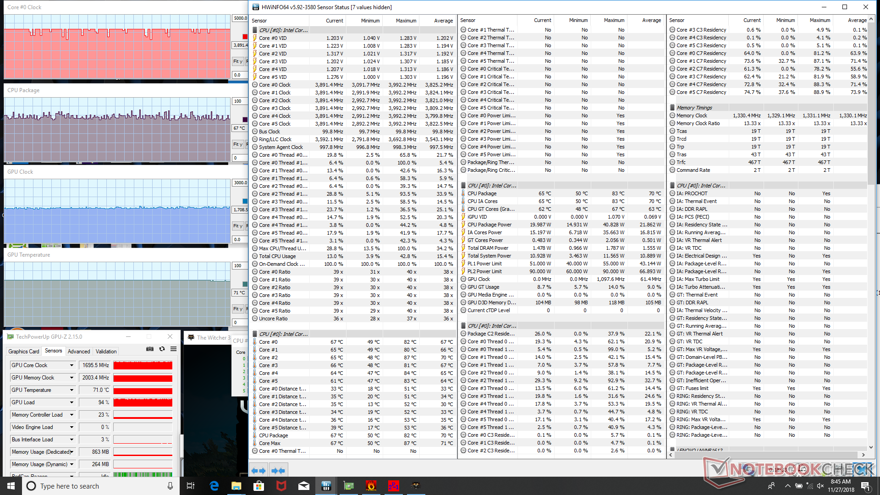Click the GPU-Z screenshot camera icon
The width and height of the screenshot is (880, 495).
click(149, 349)
